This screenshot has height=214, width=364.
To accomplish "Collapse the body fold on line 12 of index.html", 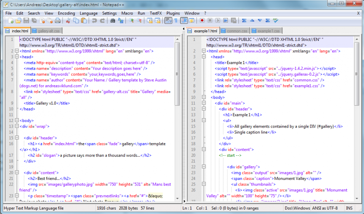I will tap(17, 120).
